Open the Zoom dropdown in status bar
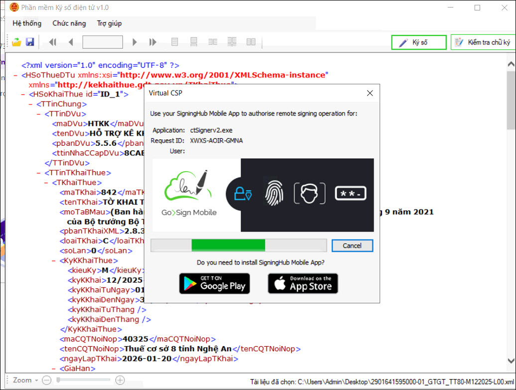 click(25, 380)
